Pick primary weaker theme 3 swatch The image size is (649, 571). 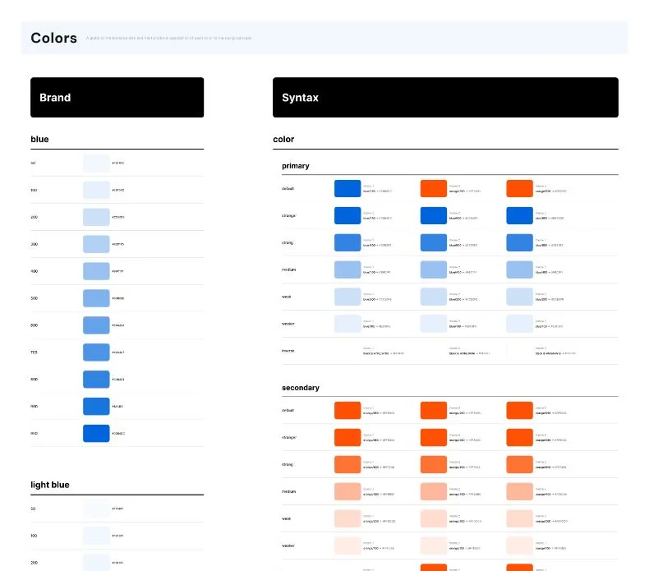click(519, 324)
